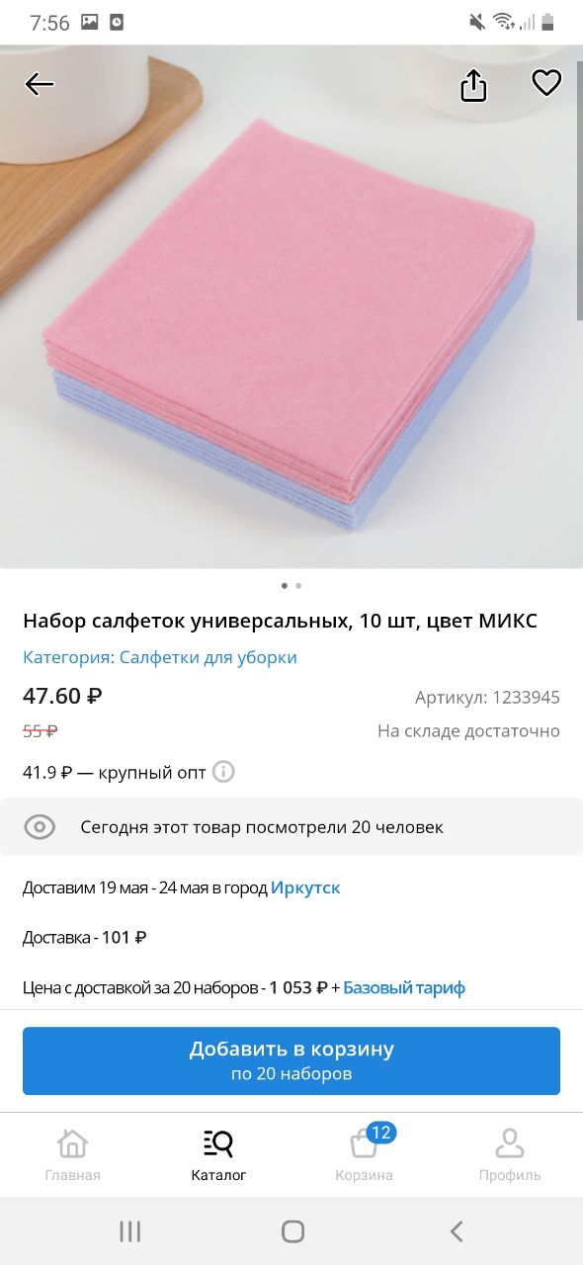
Task: Open info icon next to крупный опт
Action: [224, 772]
